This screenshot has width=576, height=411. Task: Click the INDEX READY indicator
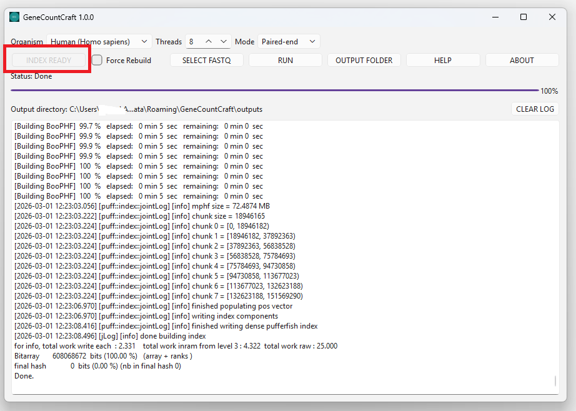pyautogui.click(x=48, y=60)
